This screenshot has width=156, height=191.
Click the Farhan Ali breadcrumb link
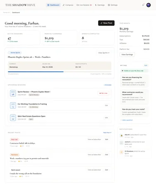(6, 12)
